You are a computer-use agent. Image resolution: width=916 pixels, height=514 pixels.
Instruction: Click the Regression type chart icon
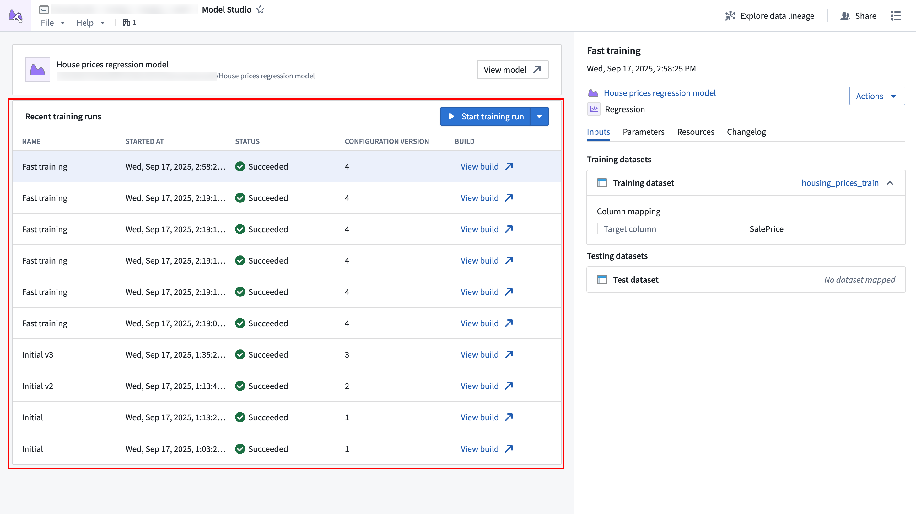[594, 109]
